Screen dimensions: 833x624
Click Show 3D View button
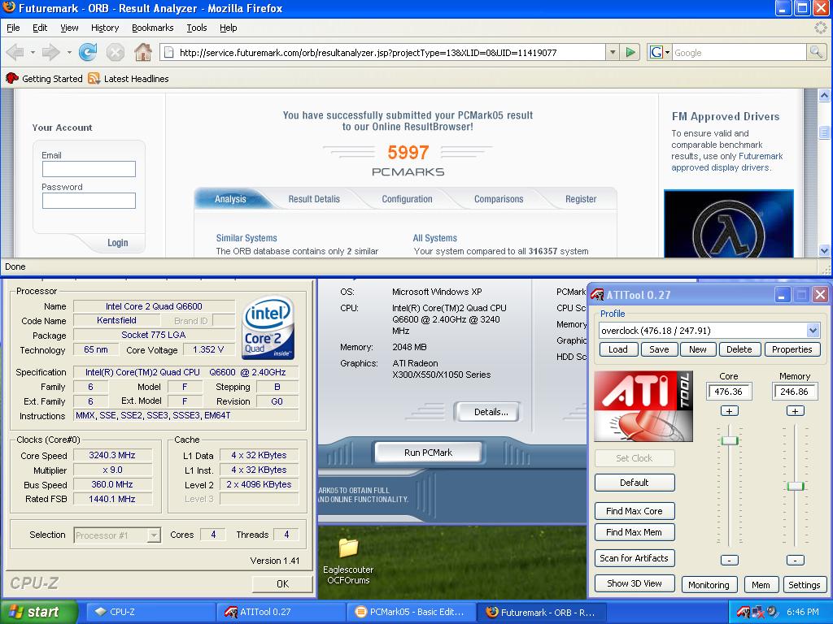pos(635,583)
